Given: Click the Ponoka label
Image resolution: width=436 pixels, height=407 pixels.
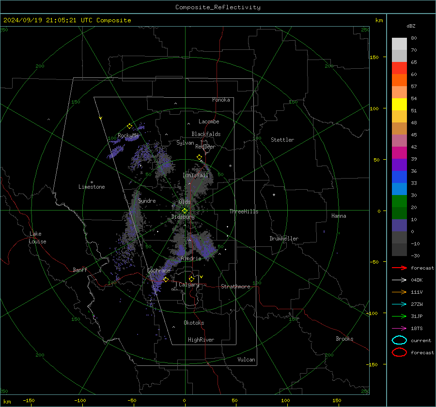Looking at the screenshot, I should pos(221,100).
